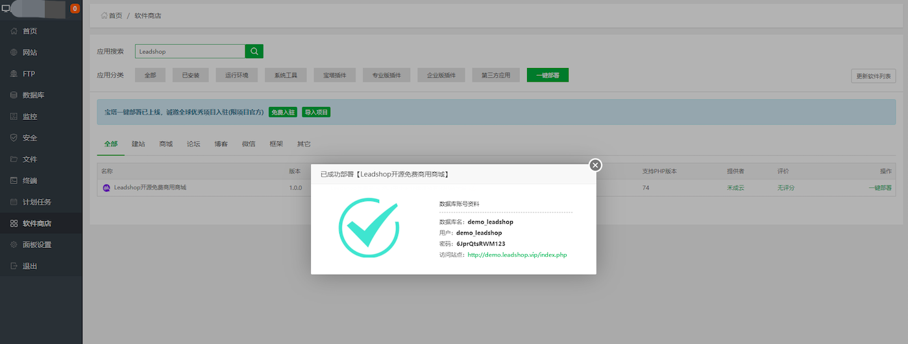Switch to the 框架 tab
The image size is (908, 344).
tap(276, 144)
